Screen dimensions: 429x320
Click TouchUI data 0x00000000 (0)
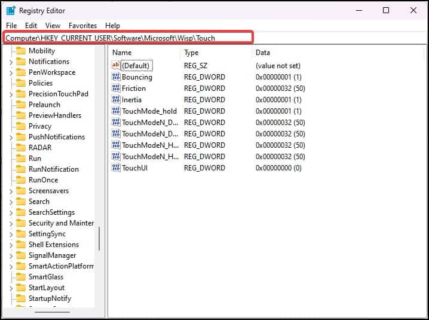278,167
